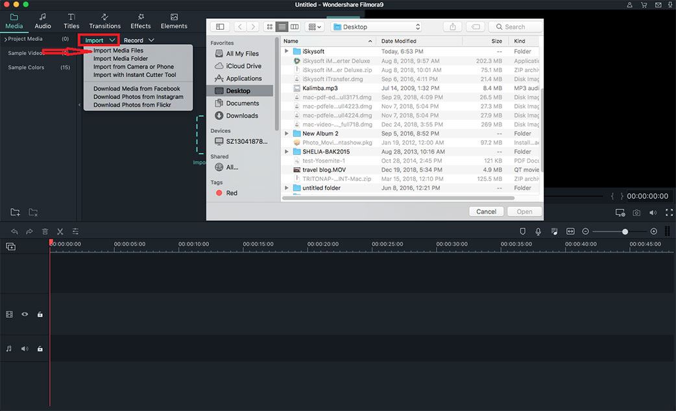Open the Media tab

click(x=14, y=21)
